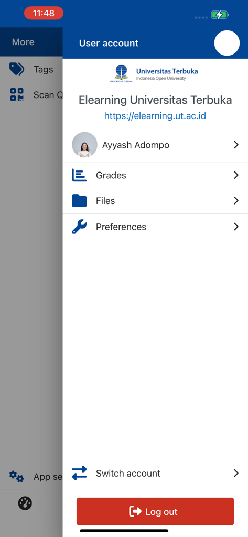Tap the Log out button

[x=155, y=511]
